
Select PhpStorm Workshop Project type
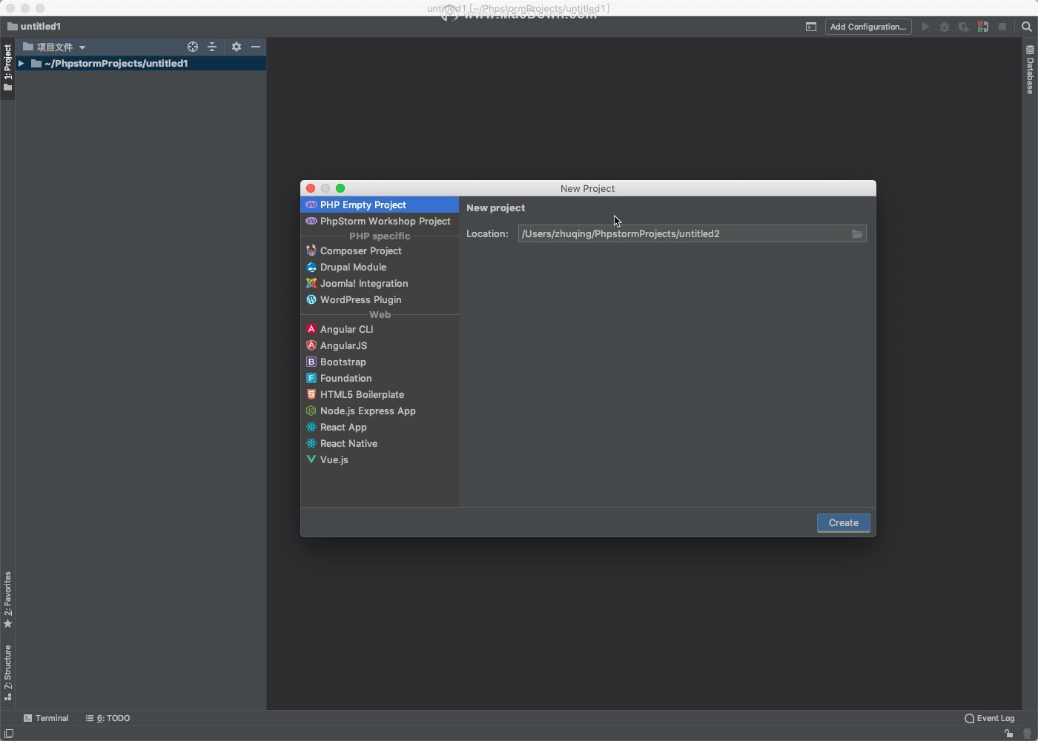[380, 221]
